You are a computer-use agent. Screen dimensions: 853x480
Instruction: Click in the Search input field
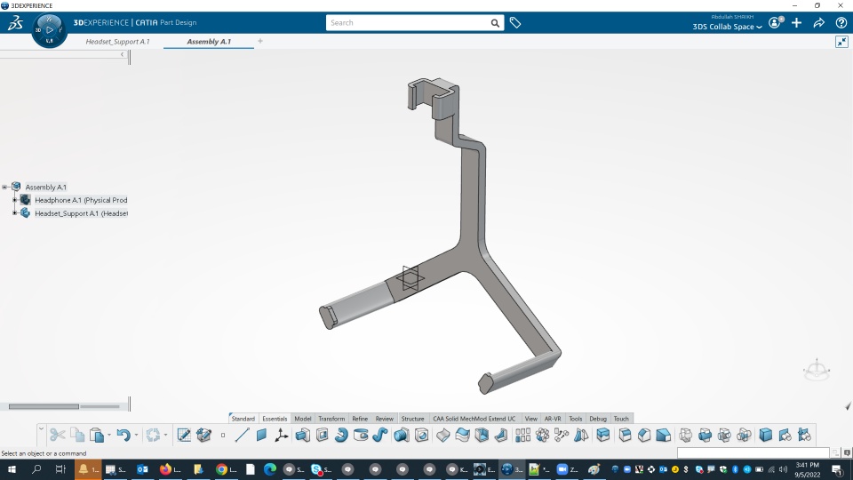click(x=408, y=23)
